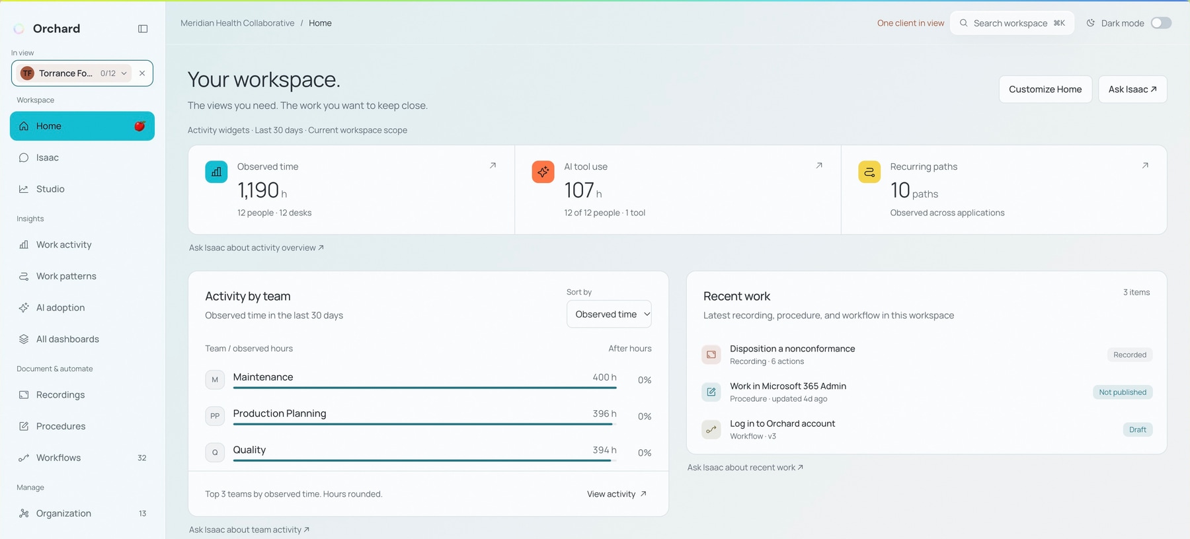
Task: Click Meridian Health Collaborative breadcrumb
Action: point(237,23)
